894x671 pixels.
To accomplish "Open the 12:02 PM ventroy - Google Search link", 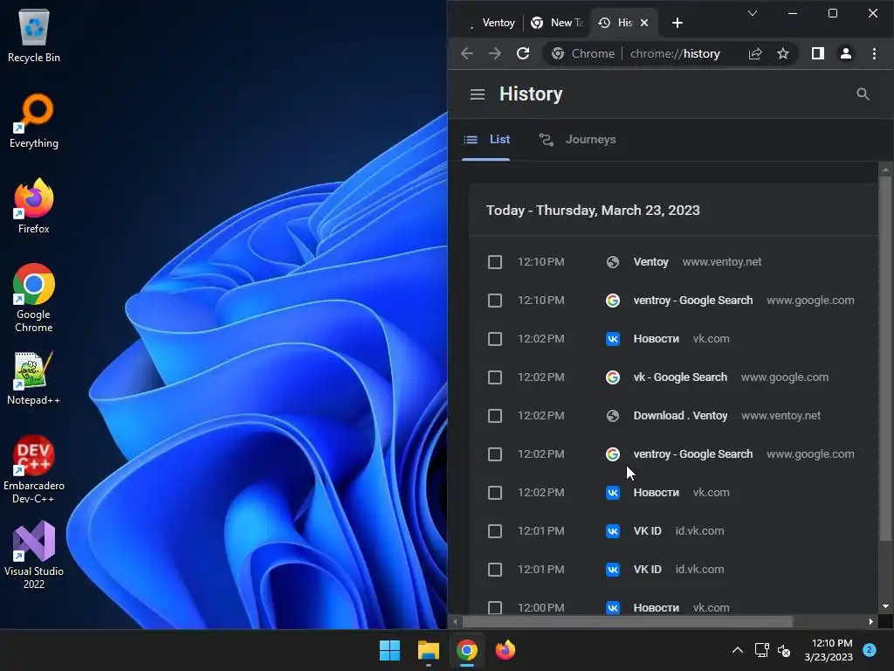I will click(692, 454).
